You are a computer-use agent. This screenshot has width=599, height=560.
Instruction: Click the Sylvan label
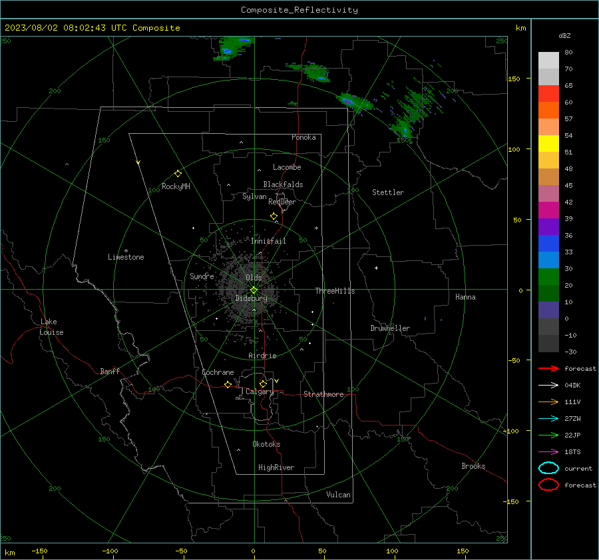(254, 196)
